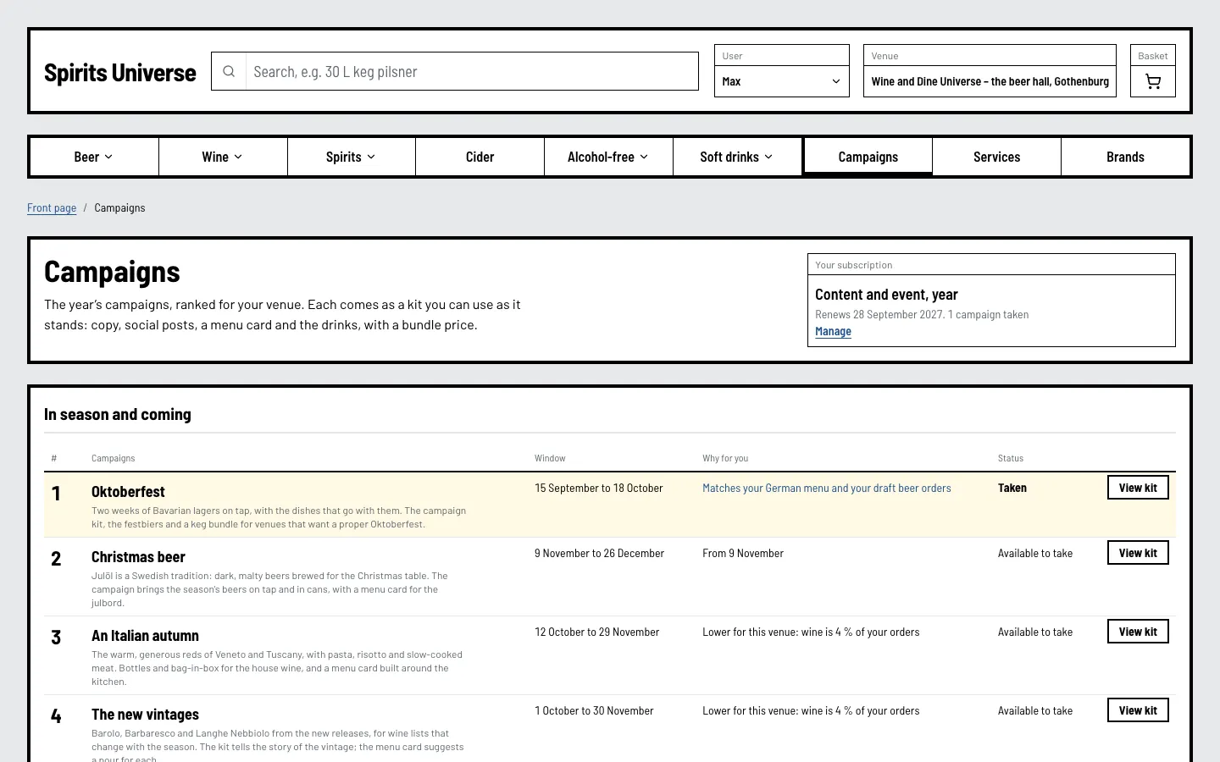Viewport: 1220px width, 762px height.
Task: Open the Alcohol-free menu
Action: pos(608,157)
